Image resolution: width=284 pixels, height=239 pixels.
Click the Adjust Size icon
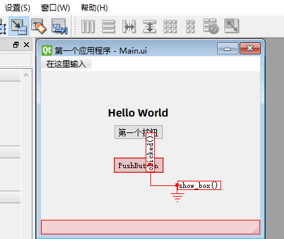click(232, 26)
